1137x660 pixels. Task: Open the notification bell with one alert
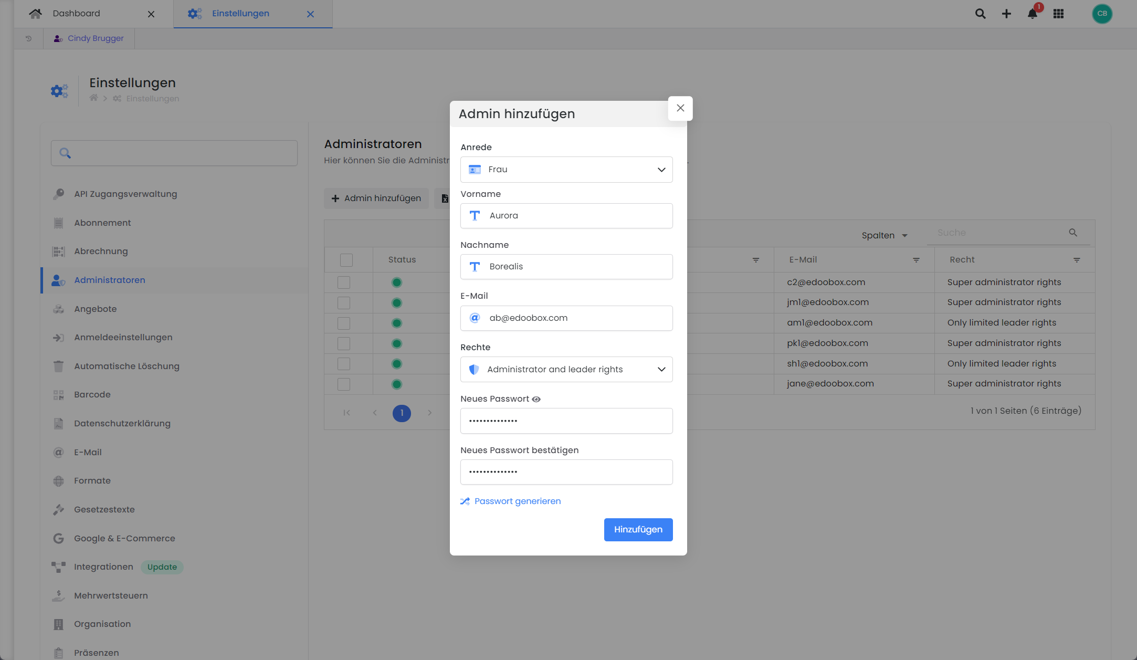1031,14
